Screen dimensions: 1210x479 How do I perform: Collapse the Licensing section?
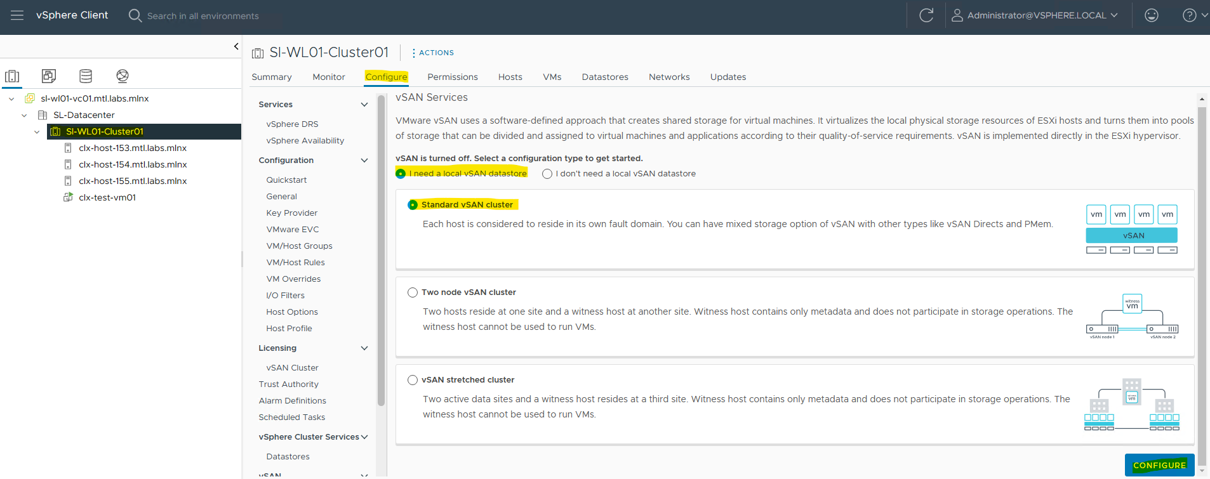(x=364, y=348)
